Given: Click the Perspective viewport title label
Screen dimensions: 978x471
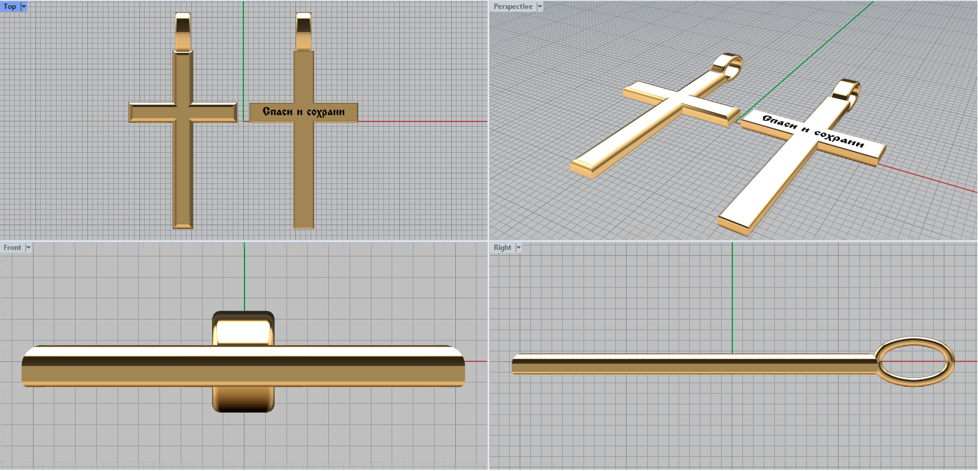Looking at the screenshot, I should point(513,7).
